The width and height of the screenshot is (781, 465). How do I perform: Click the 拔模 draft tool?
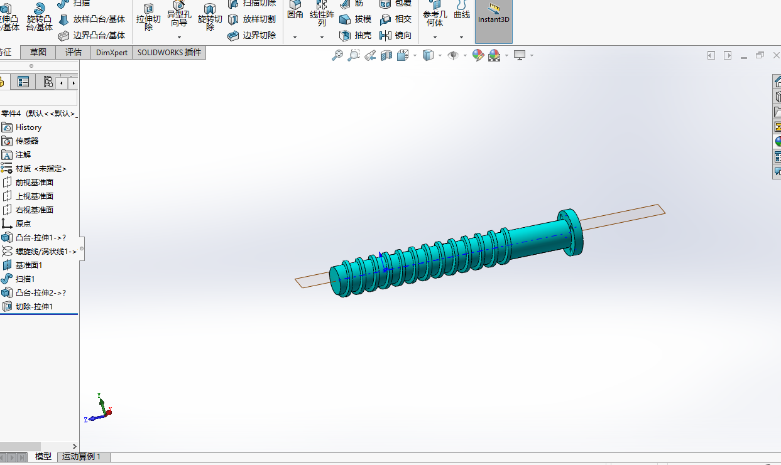click(356, 19)
